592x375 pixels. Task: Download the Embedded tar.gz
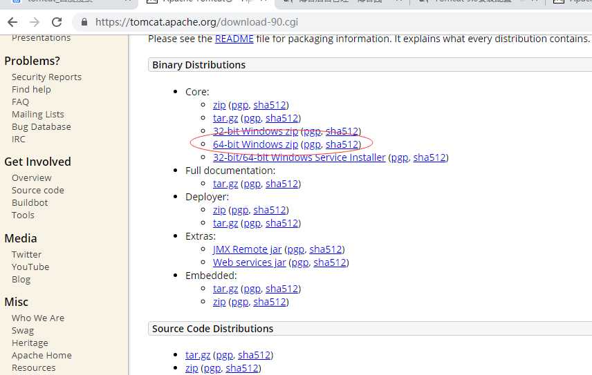coord(225,289)
